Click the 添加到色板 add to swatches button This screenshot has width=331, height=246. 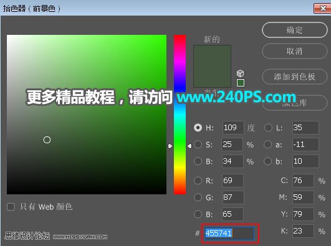[x=295, y=77]
